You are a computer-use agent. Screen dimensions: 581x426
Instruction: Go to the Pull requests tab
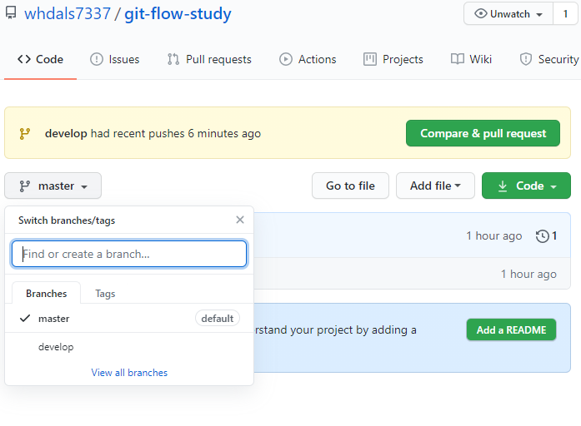(x=209, y=59)
